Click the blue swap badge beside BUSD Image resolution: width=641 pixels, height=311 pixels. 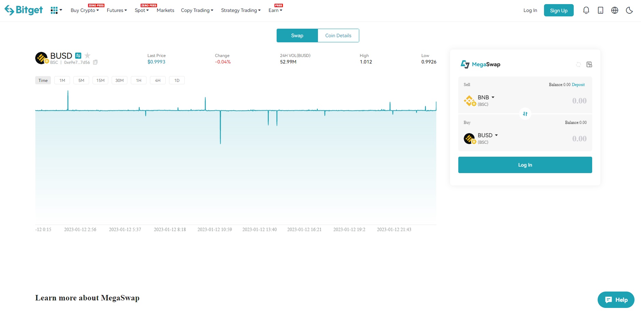[78, 55]
